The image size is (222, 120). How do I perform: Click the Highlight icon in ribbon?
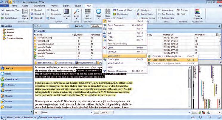point(138,10)
